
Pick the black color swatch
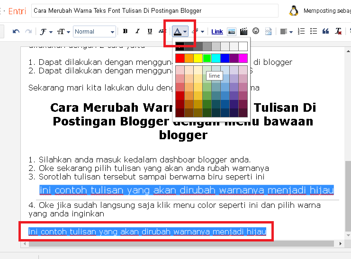180,46
